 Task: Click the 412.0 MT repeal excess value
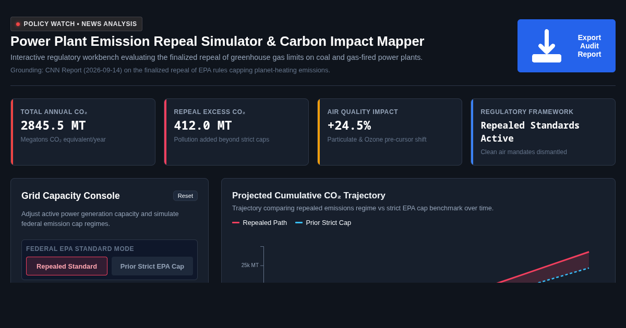(203, 125)
